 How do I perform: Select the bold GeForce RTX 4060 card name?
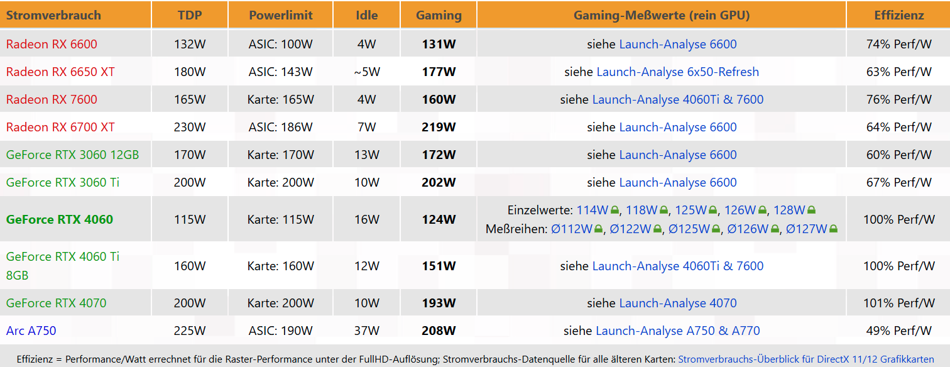click(x=60, y=219)
